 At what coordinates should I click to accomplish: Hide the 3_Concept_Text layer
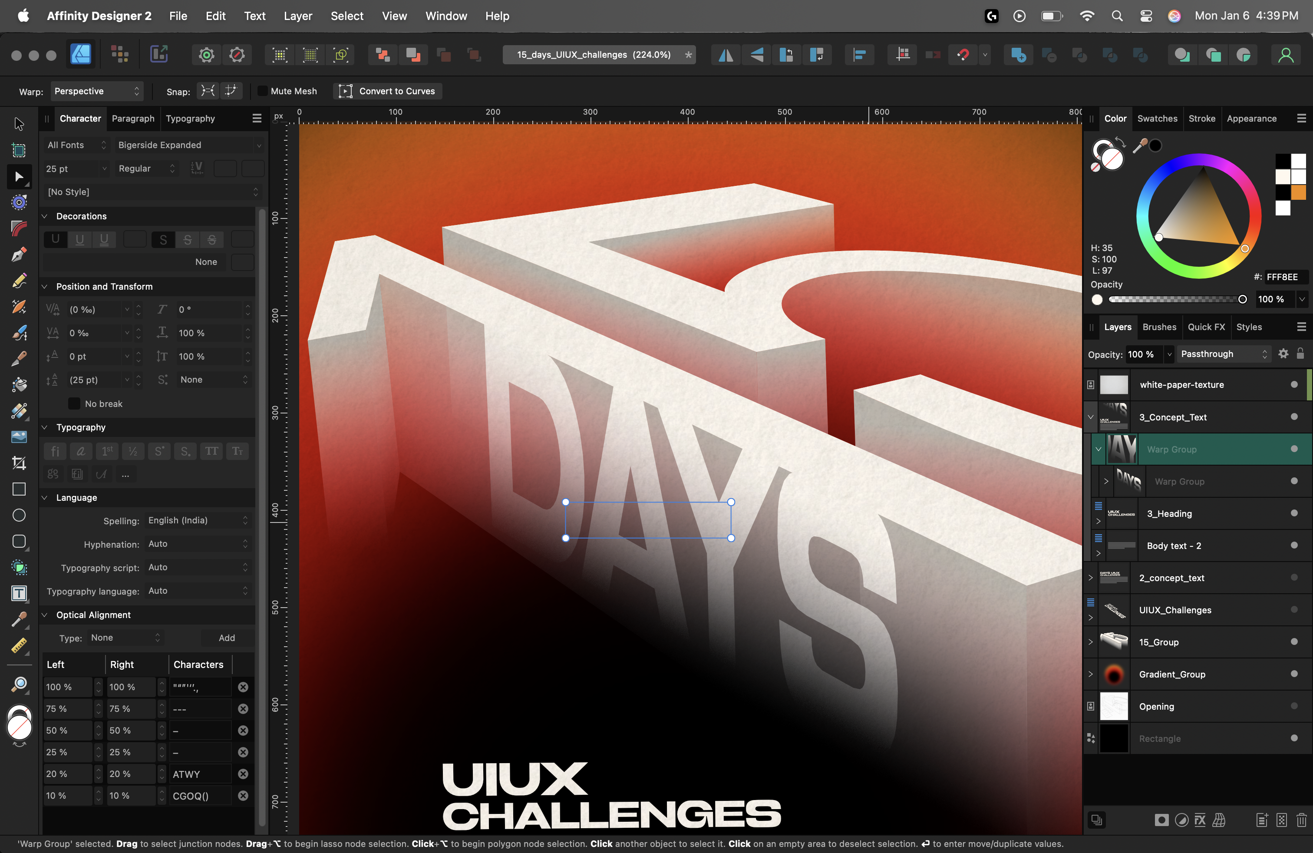1294,417
